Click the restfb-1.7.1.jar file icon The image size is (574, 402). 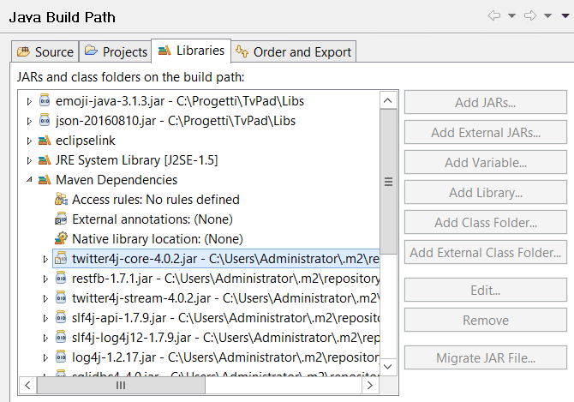pyautogui.click(x=61, y=279)
